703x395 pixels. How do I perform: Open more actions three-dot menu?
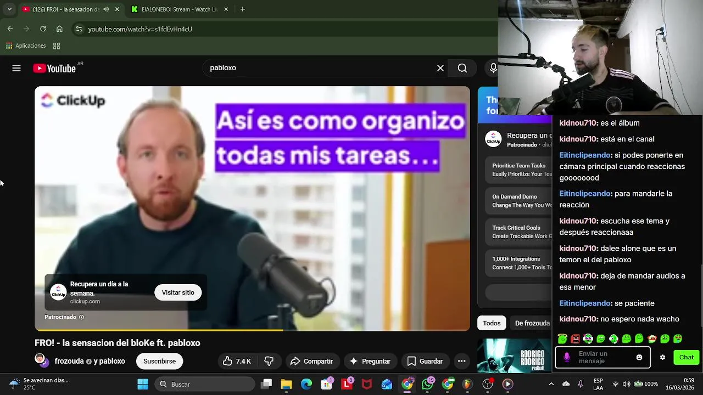tap(462, 361)
